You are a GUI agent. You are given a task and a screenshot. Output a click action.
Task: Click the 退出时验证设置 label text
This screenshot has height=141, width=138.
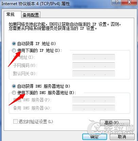(x=36, y=122)
